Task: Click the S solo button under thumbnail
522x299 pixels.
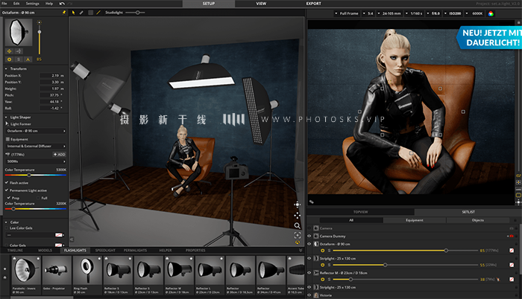Action: click(19, 60)
